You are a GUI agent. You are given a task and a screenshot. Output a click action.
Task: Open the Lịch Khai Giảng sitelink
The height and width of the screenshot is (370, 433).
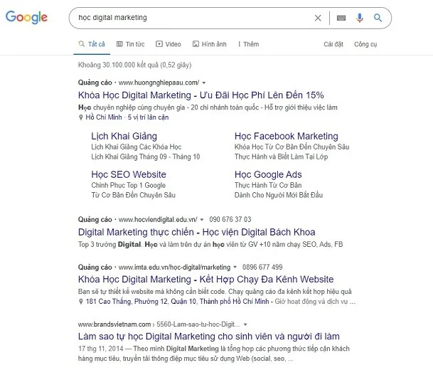(x=124, y=136)
